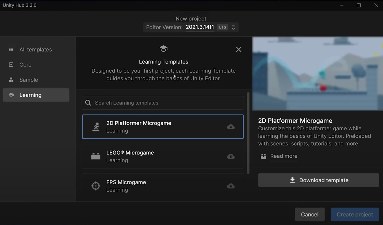Screen dimensions: 383x225
Task: Click the FPS crosshair icon
Action: (96, 186)
